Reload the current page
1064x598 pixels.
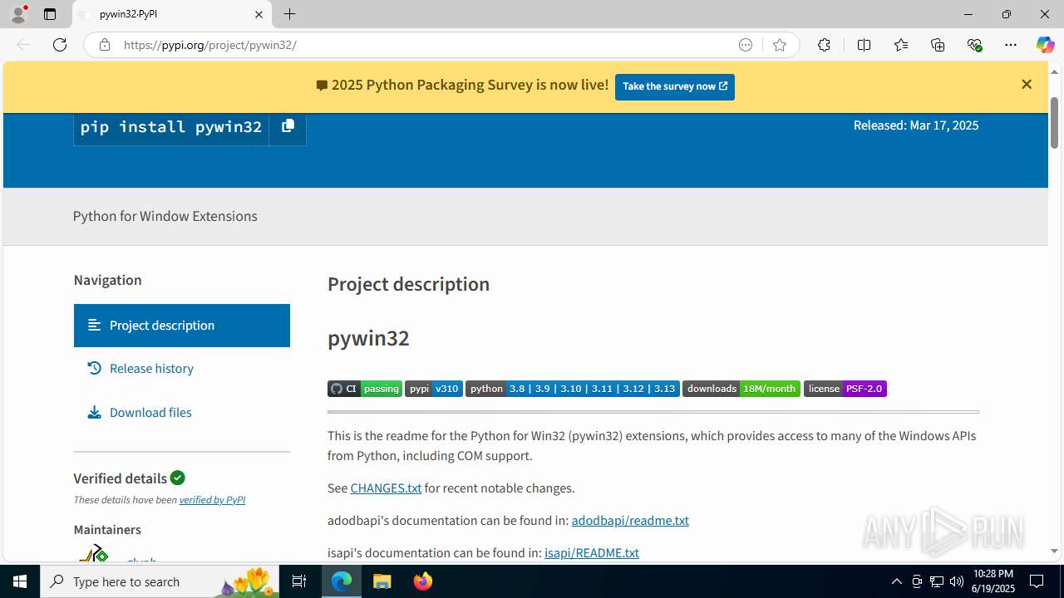coord(60,45)
